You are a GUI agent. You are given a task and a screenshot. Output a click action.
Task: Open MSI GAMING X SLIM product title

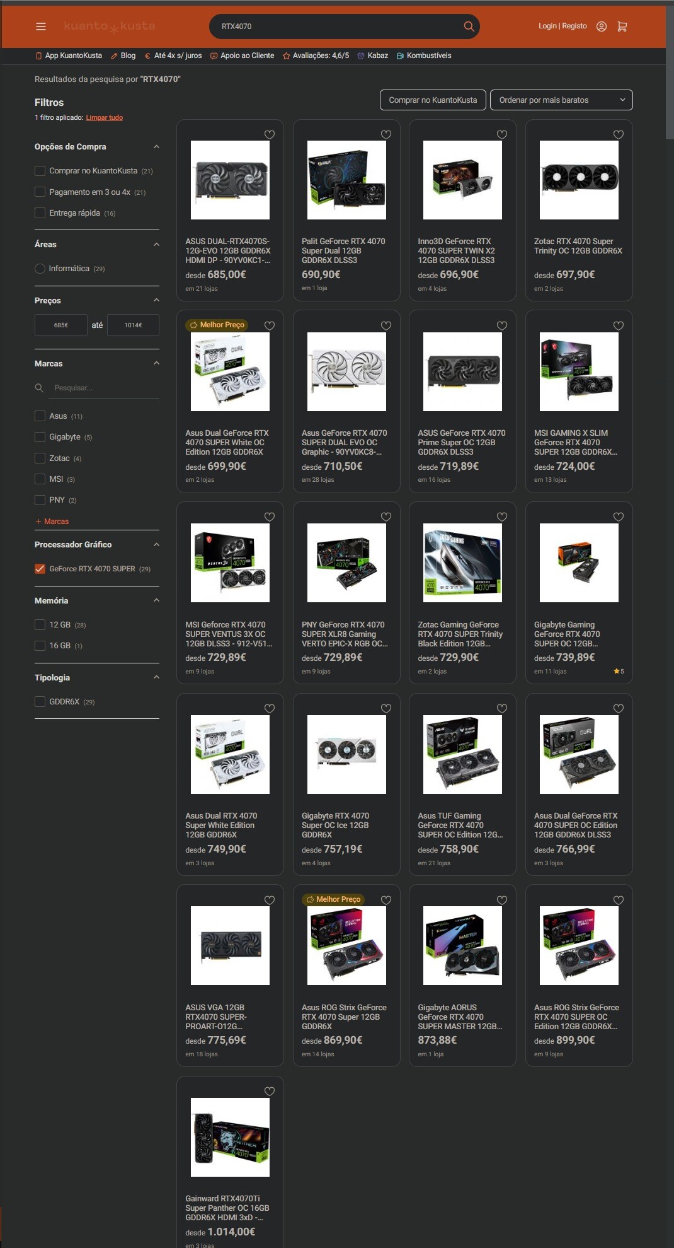tap(575, 443)
